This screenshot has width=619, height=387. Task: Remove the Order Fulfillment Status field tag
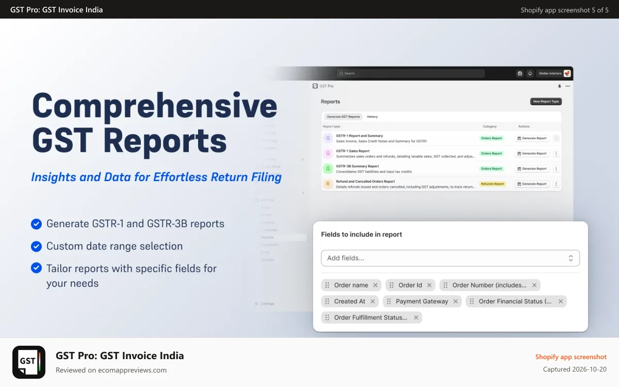pyautogui.click(x=416, y=317)
